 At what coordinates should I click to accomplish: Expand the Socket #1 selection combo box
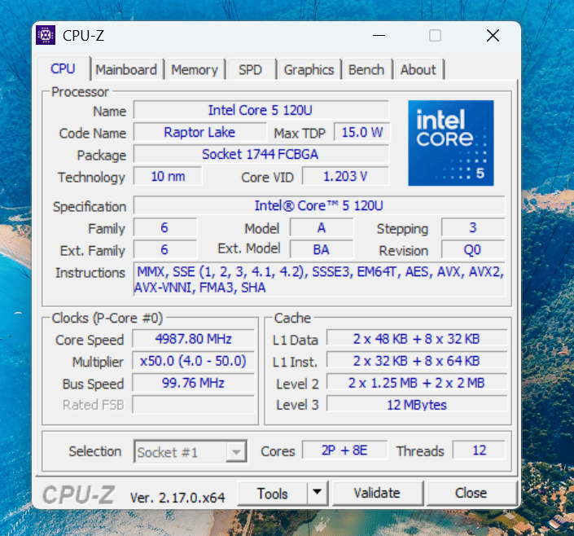191,452
